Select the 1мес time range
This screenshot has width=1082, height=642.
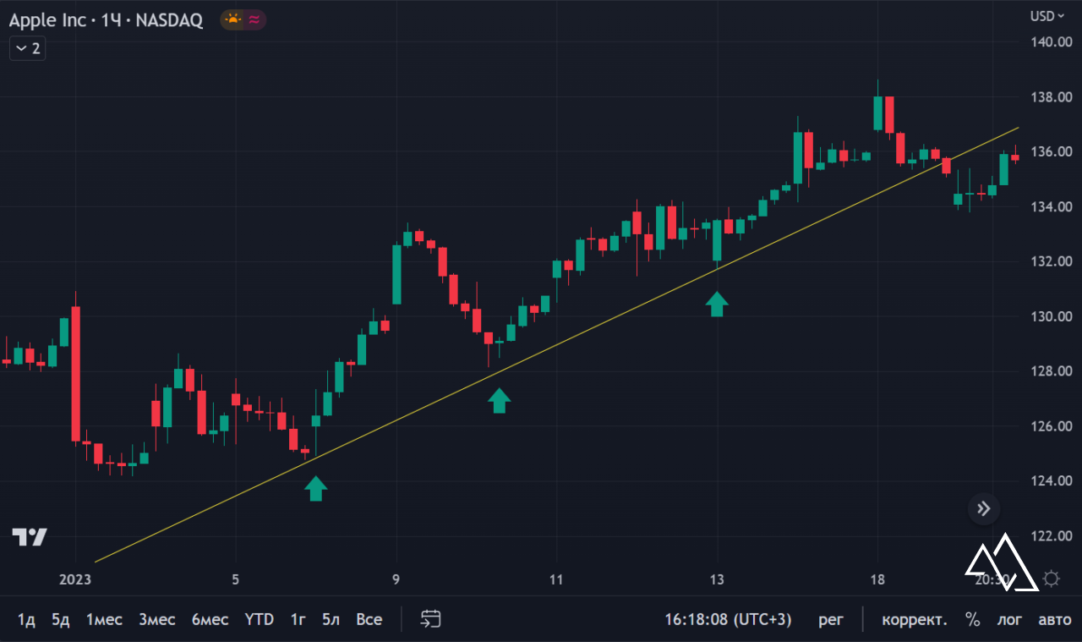104,619
